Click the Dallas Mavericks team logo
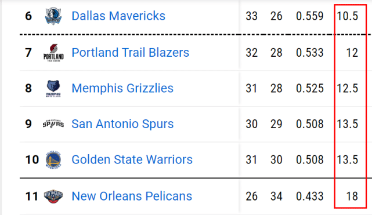372x215 pixels. point(53,16)
